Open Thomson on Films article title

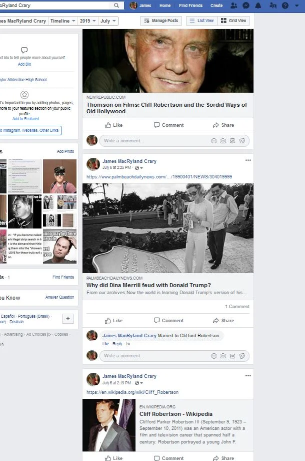point(166,108)
